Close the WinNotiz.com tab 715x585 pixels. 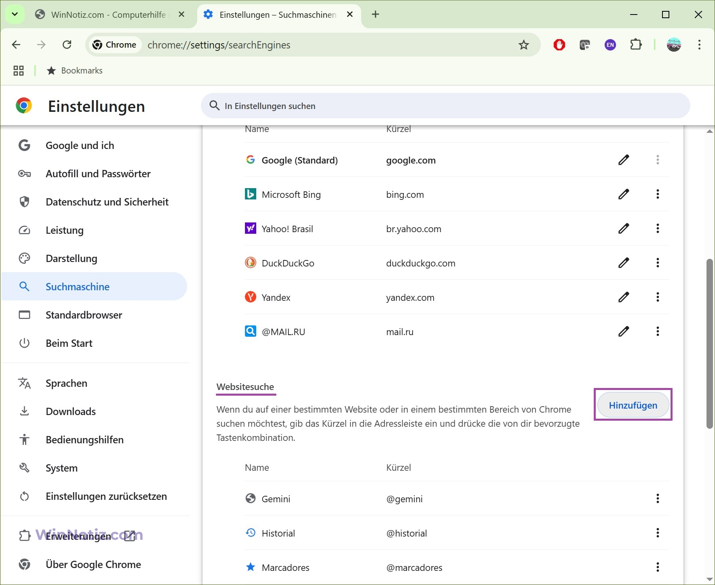181,14
